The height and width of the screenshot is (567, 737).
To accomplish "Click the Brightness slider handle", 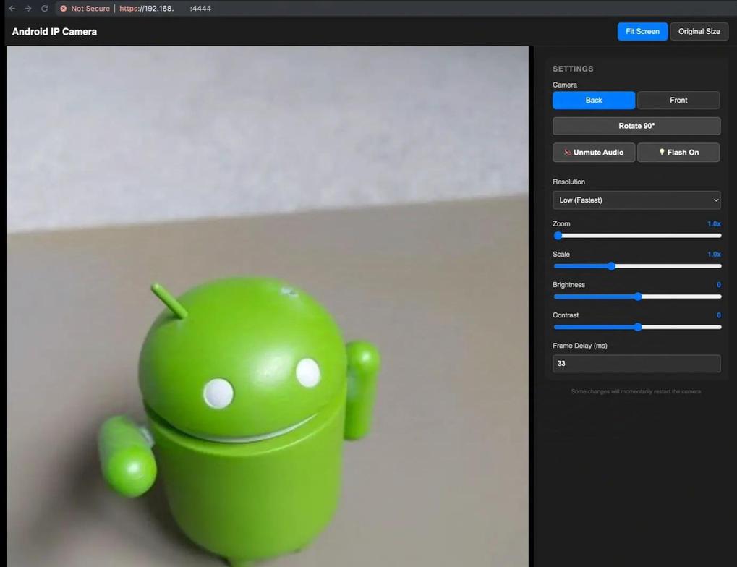I will [638, 297].
